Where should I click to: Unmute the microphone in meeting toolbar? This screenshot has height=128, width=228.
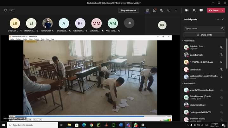pyautogui.click(x=194, y=10)
